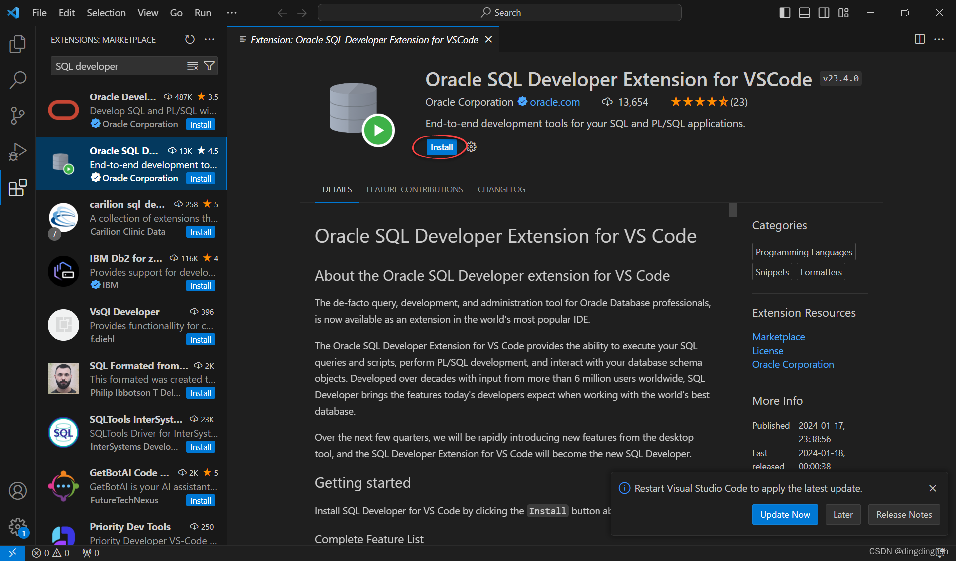Open the oracle.com publisher link
Screen dimensions: 956x561
click(x=554, y=102)
